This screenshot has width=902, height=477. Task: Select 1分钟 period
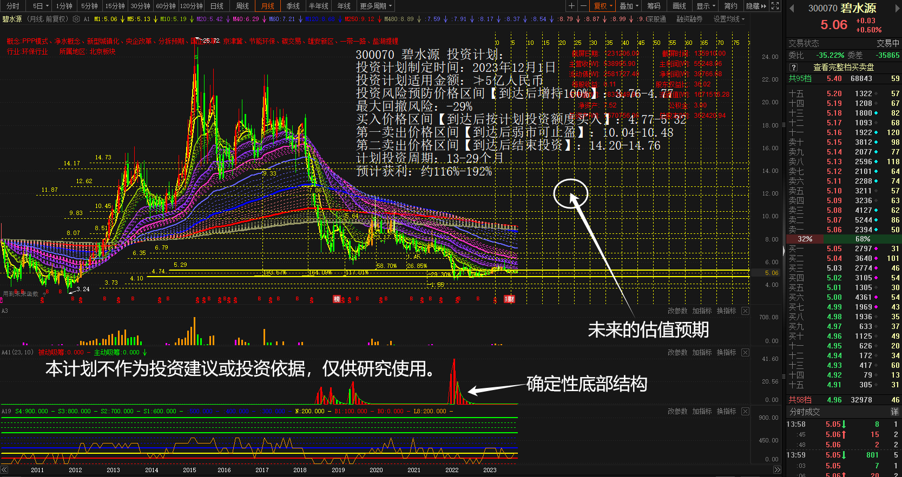pyautogui.click(x=64, y=6)
